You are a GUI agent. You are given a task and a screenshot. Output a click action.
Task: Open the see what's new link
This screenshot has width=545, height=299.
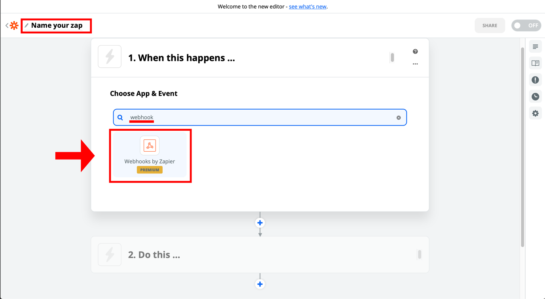click(x=308, y=6)
